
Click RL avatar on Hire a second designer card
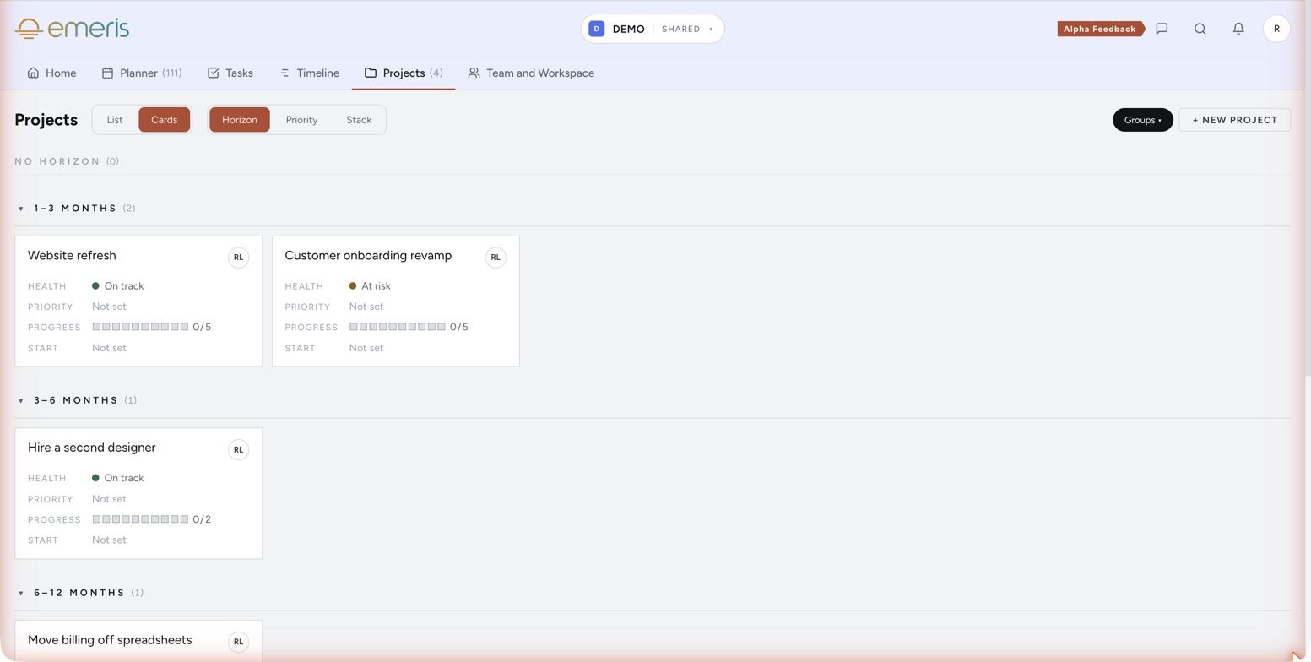click(x=238, y=449)
